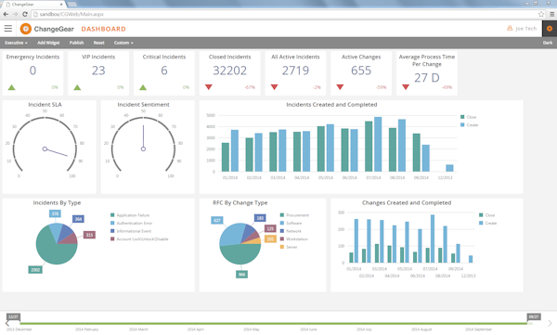Toggle Application Failure in the pie legend
Viewport: 557px width, 335px height.
click(x=130, y=215)
